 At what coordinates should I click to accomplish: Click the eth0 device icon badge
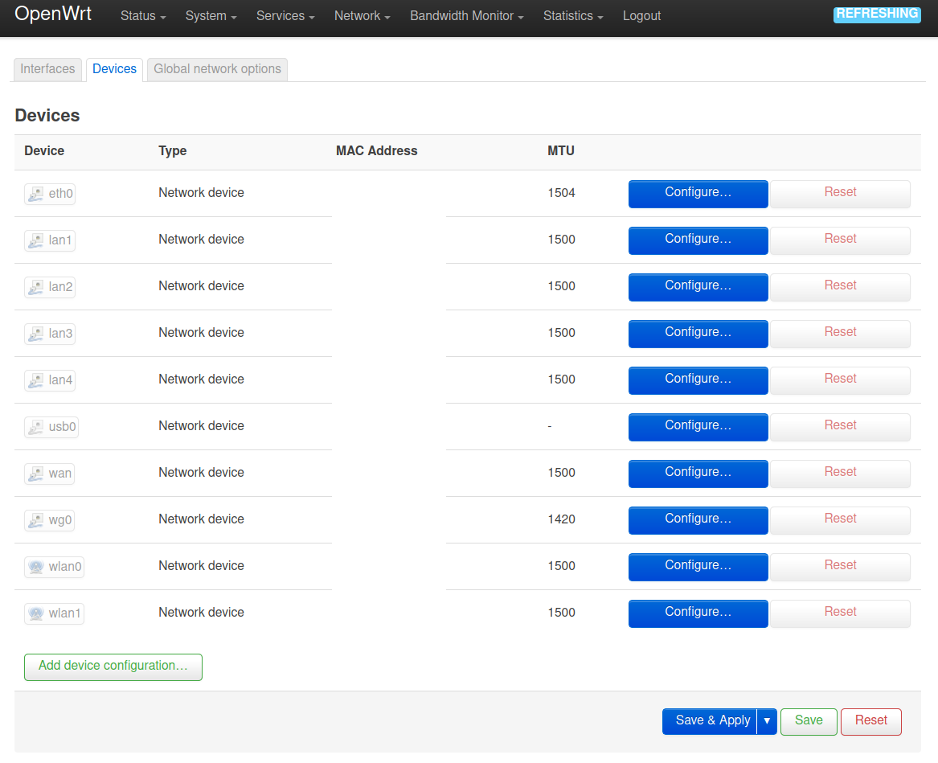click(x=50, y=194)
